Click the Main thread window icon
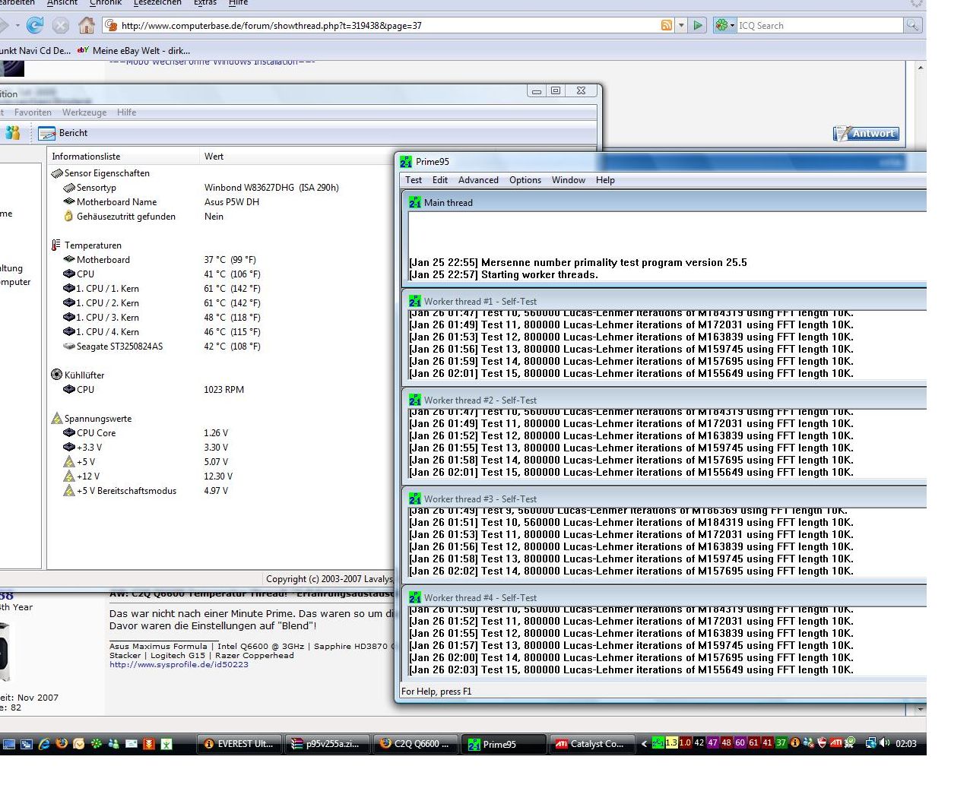Image resolution: width=970 pixels, height=785 pixels. (x=414, y=203)
